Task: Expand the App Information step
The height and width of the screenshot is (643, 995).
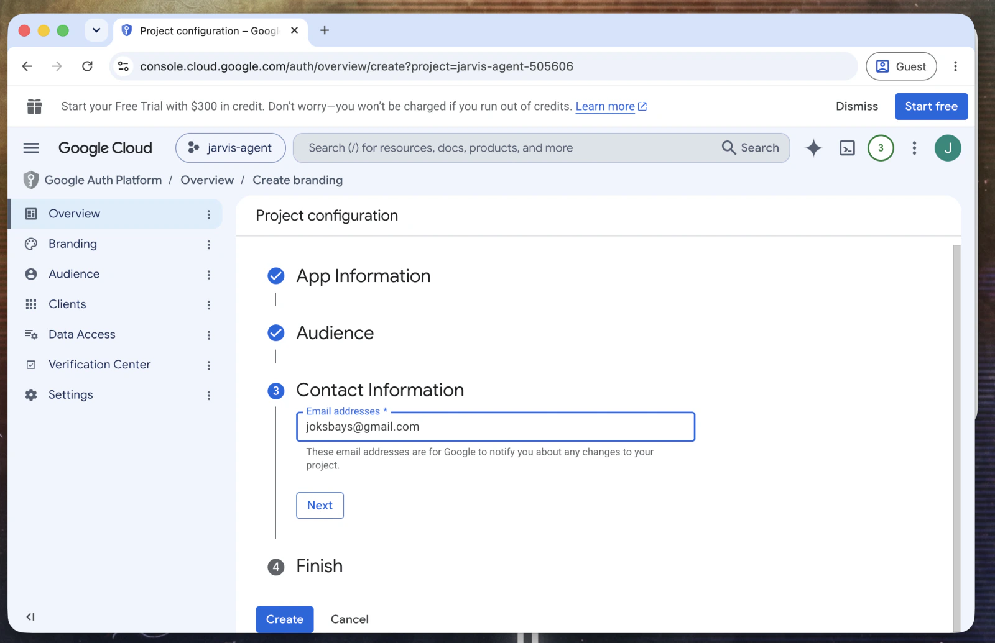Action: [363, 276]
